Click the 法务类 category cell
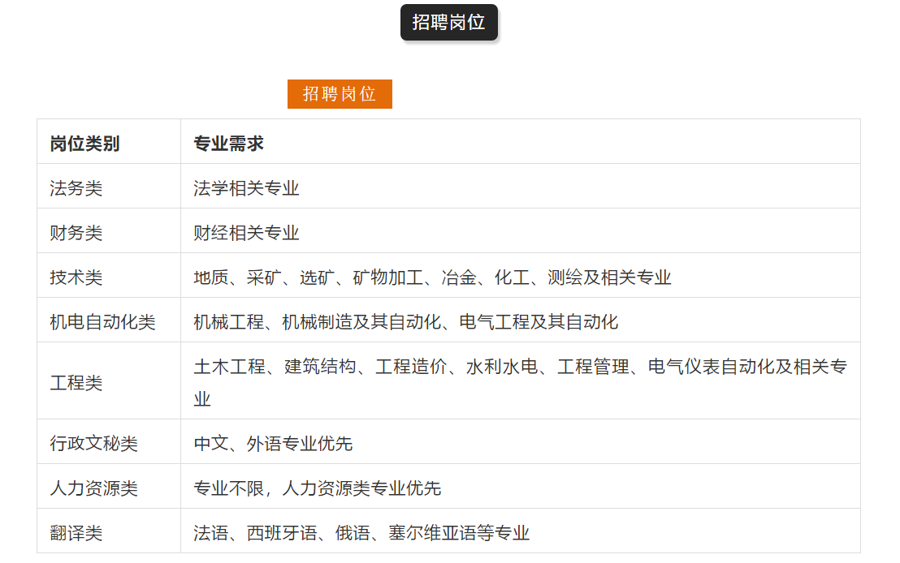 [x=76, y=188]
